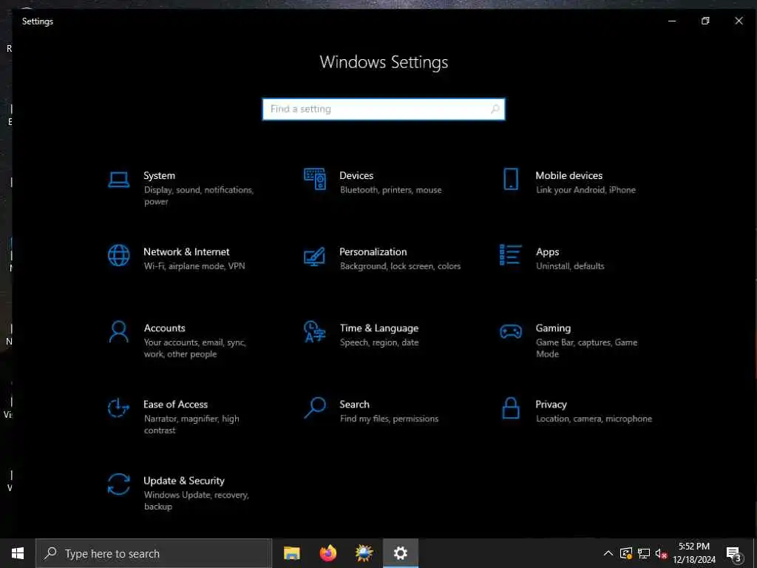This screenshot has width=757, height=568.
Task: Click 'Narrator, magnifier, high contrast' text
Action: [191, 424]
